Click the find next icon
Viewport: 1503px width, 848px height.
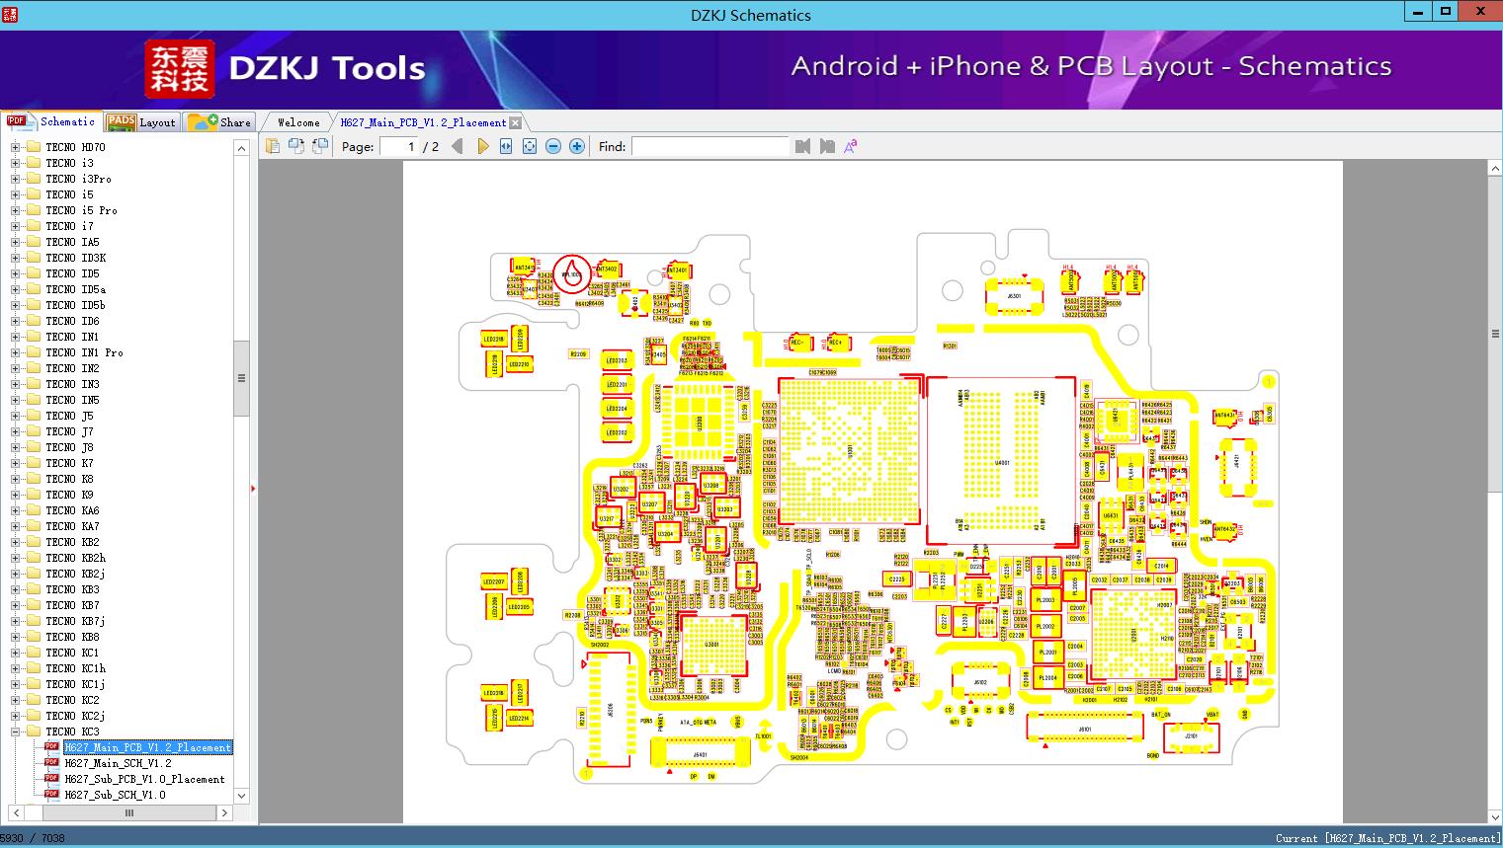pos(827,146)
